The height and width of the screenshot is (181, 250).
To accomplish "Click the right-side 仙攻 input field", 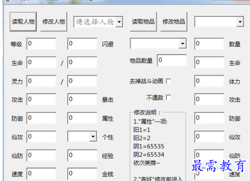I will pos(209,137).
